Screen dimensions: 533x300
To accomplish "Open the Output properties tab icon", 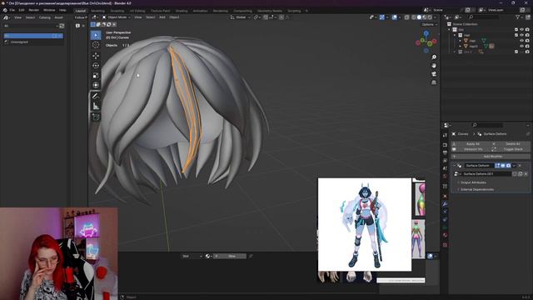I will pos(445,152).
